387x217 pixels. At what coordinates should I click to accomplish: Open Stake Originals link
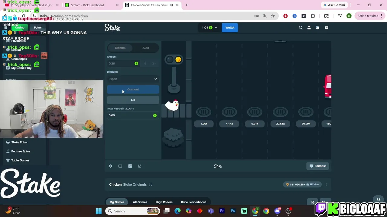tap(135, 184)
